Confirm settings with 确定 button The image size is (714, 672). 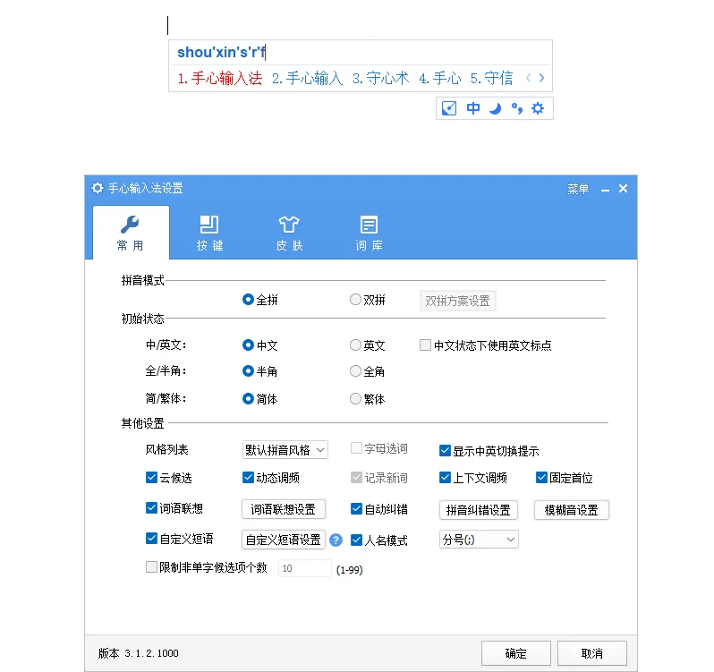point(516,653)
